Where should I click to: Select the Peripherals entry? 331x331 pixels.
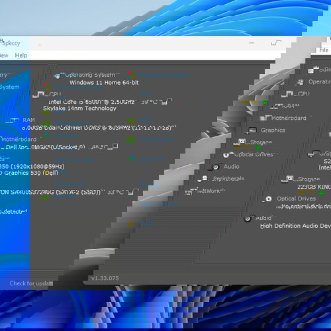coord(228,179)
